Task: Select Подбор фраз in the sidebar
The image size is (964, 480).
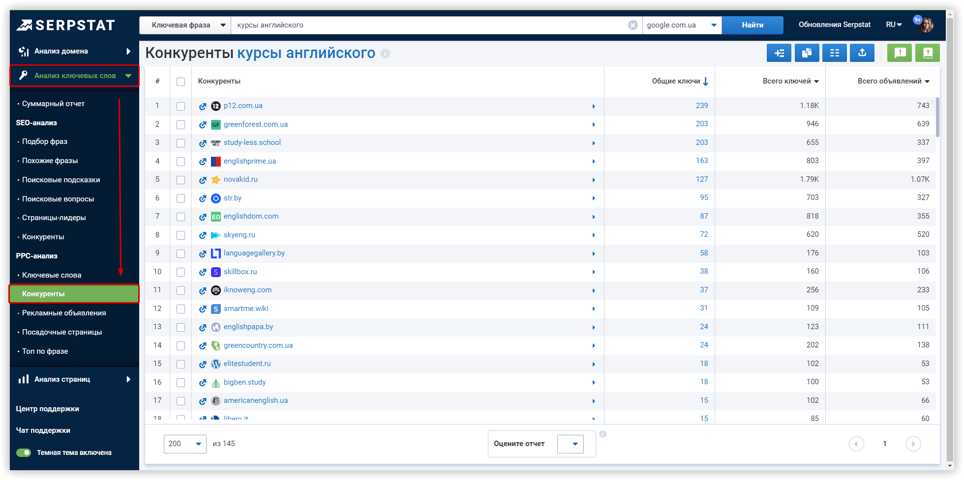Action: coord(45,141)
